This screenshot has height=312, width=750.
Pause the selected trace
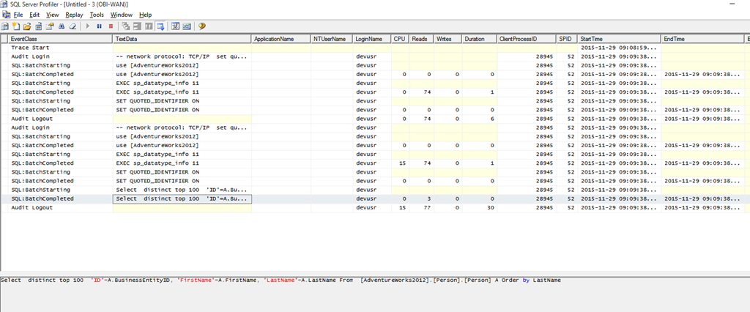coord(100,26)
